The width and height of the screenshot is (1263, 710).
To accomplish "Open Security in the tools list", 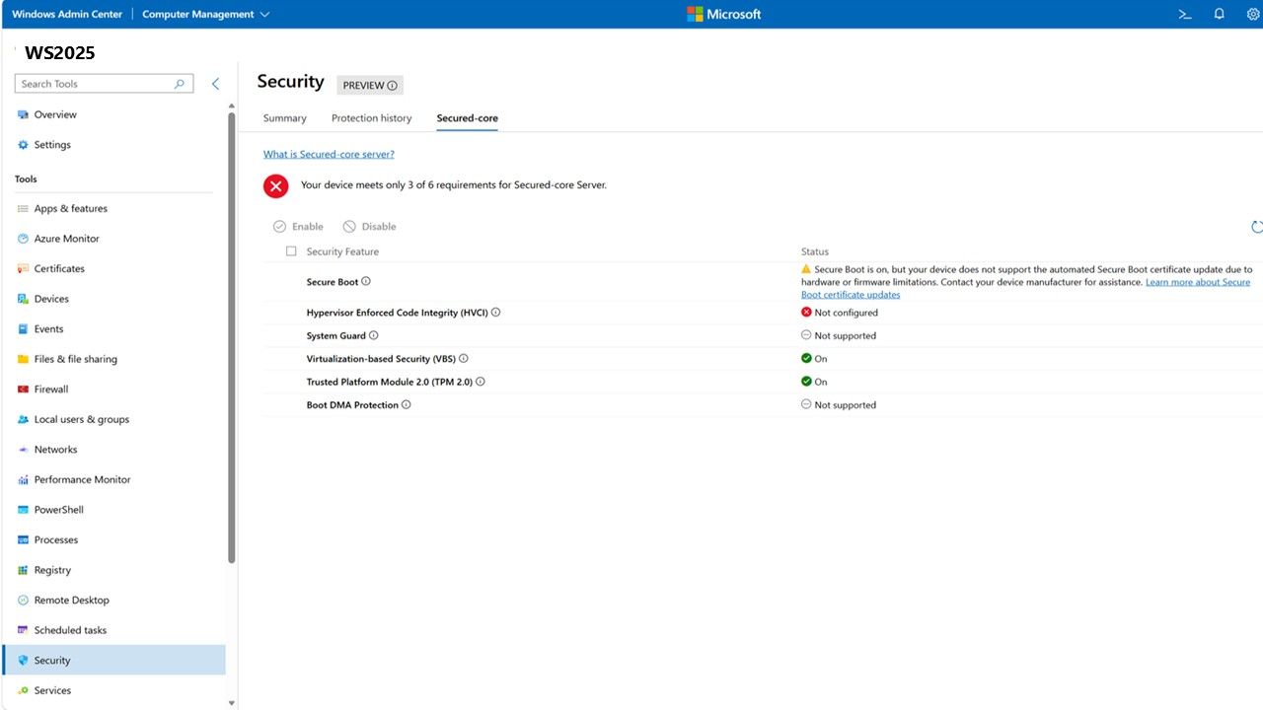I will click(114, 661).
